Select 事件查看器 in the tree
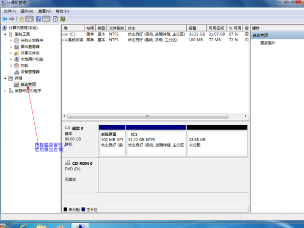 pos(30,47)
